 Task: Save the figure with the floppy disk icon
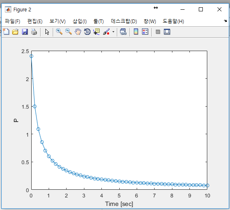[25, 32]
